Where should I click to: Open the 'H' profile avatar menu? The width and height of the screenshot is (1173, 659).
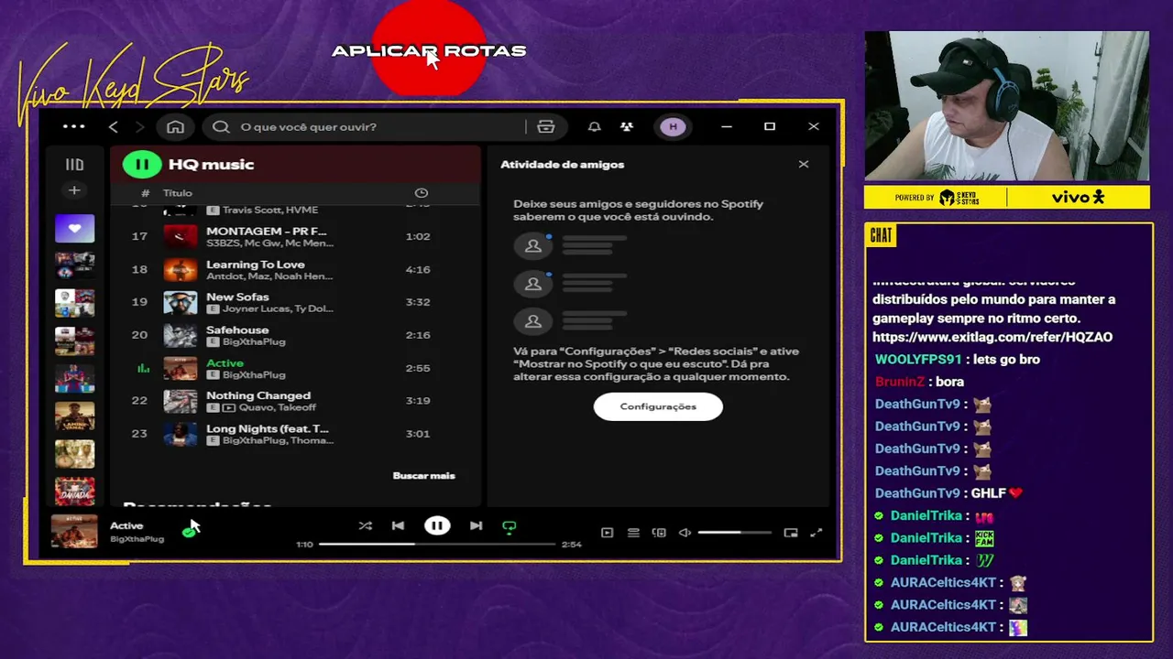coord(674,126)
